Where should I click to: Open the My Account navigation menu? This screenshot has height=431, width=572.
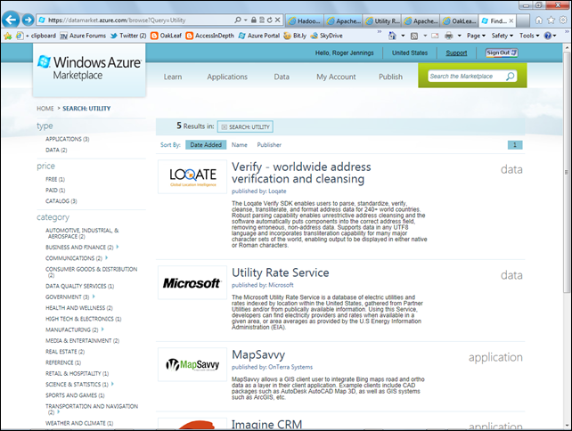336,77
